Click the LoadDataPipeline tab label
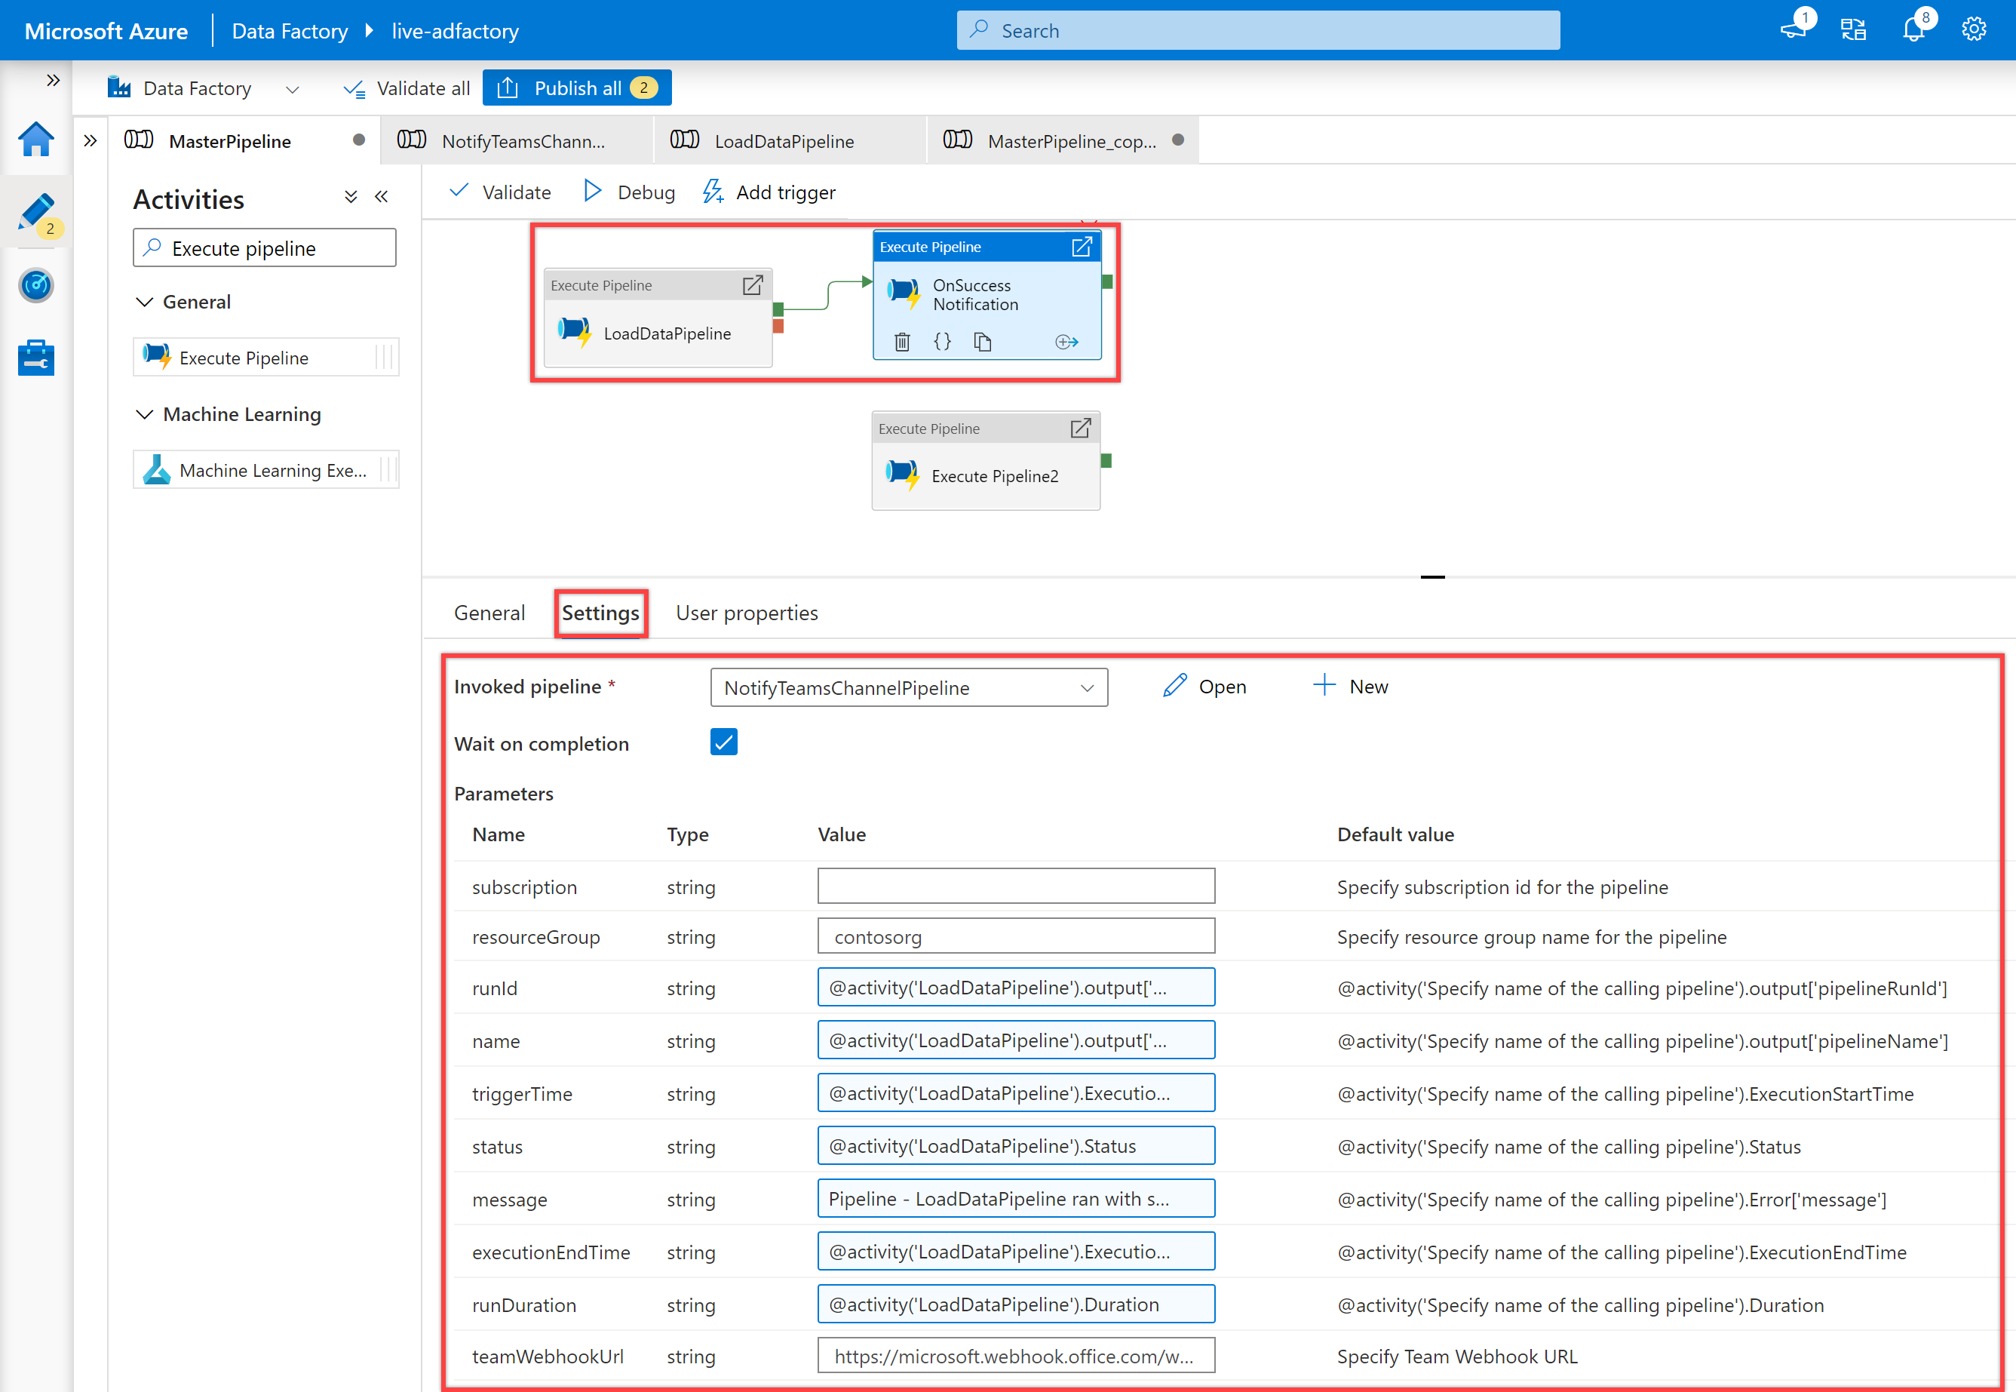2016x1392 pixels. (783, 140)
